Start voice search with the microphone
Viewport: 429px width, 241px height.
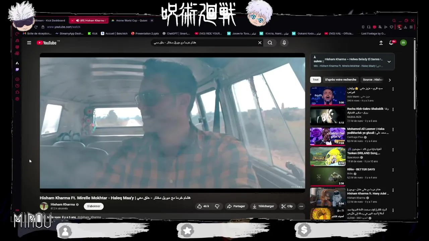click(x=284, y=43)
